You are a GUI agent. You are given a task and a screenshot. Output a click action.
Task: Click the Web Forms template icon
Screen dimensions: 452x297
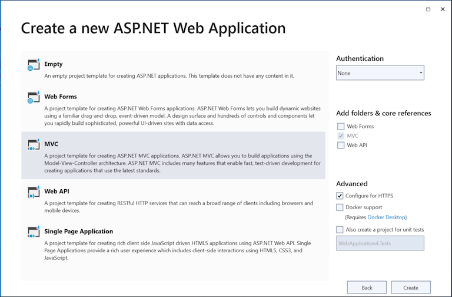tap(34, 98)
